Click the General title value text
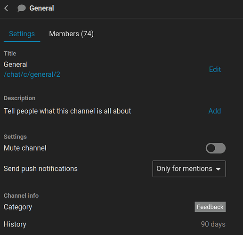This screenshot has width=243, height=235. [16, 65]
